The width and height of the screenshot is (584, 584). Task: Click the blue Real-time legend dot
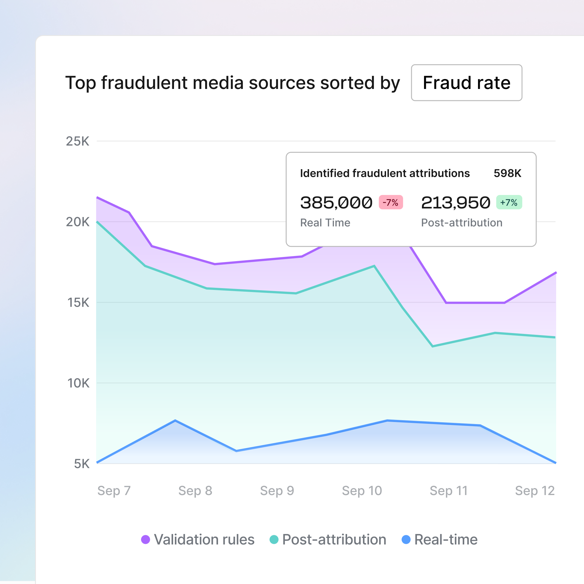(x=406, y=540)
